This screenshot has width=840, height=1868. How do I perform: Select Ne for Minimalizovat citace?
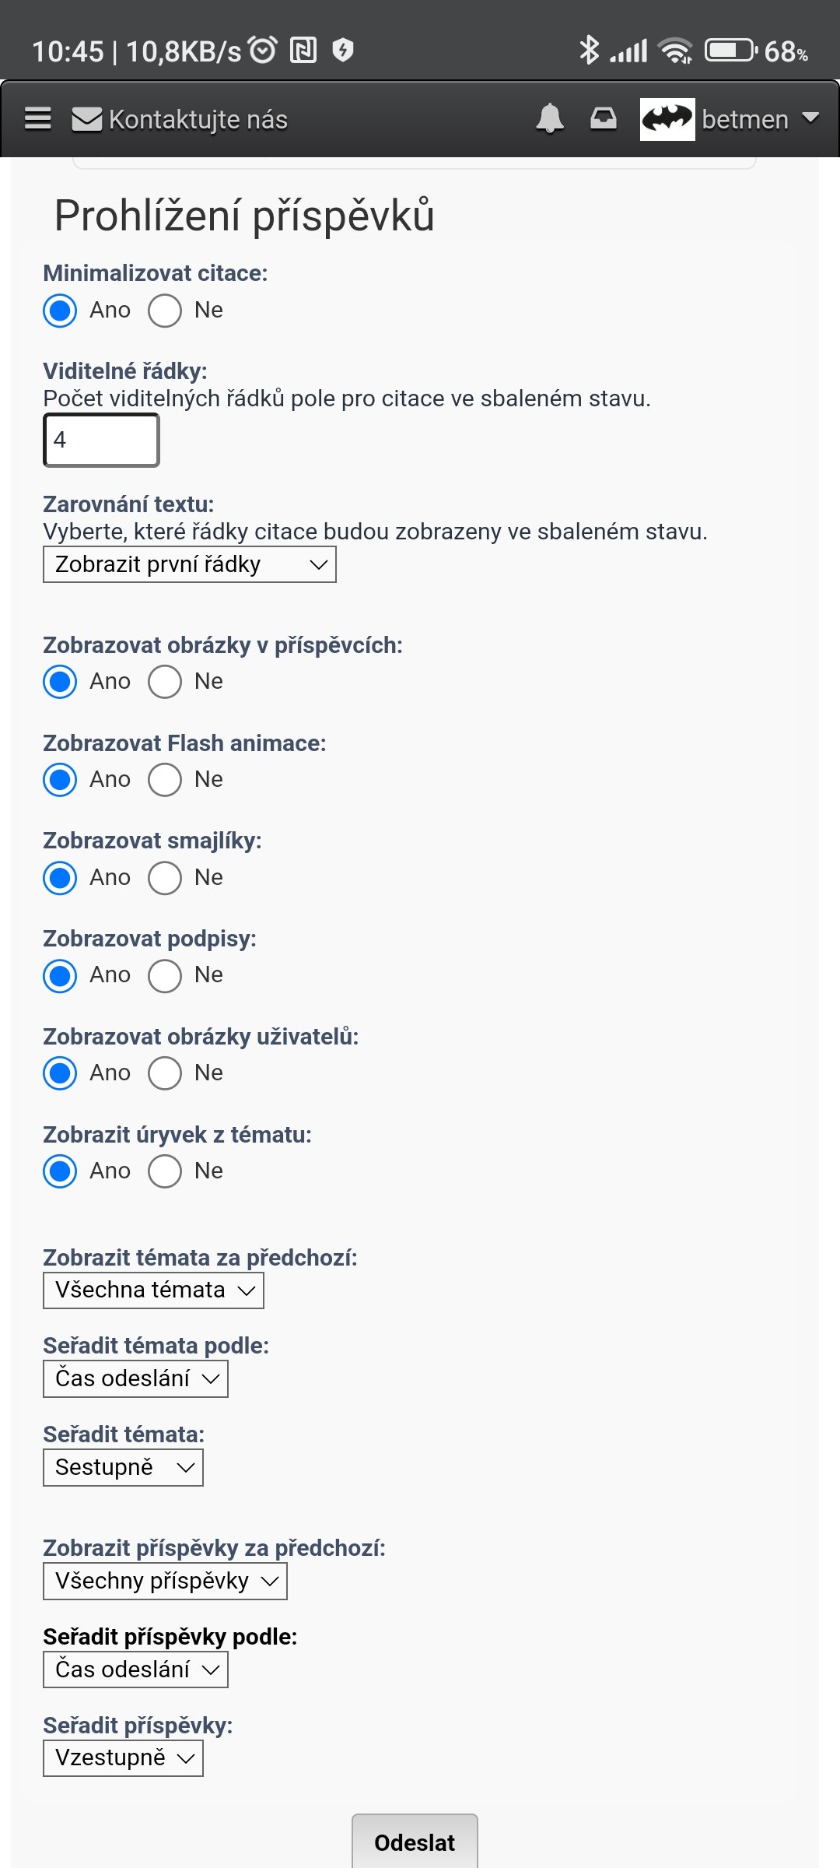coord(165,311)
